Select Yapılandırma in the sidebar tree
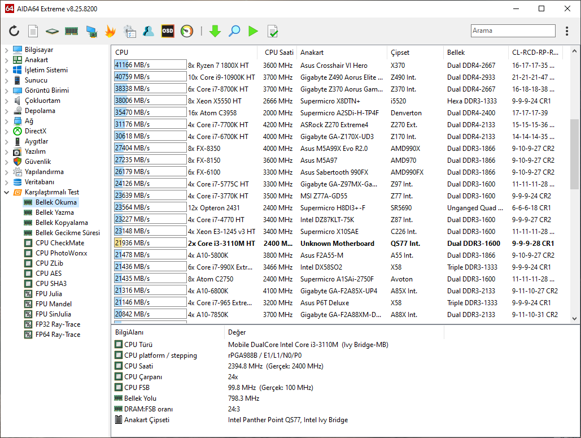The image size is (581, 438). point(44,172)
